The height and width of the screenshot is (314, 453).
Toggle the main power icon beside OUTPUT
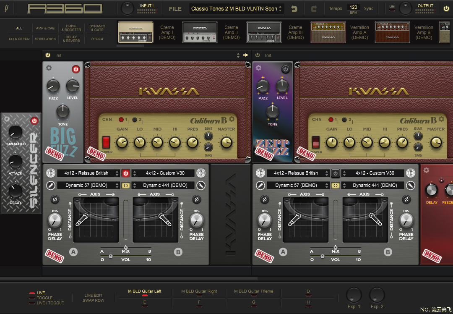446,8
